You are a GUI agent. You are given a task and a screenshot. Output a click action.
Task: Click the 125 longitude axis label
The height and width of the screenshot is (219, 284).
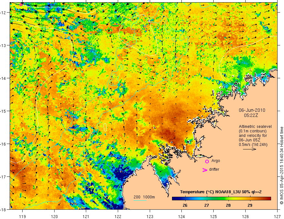coord(214,216)
